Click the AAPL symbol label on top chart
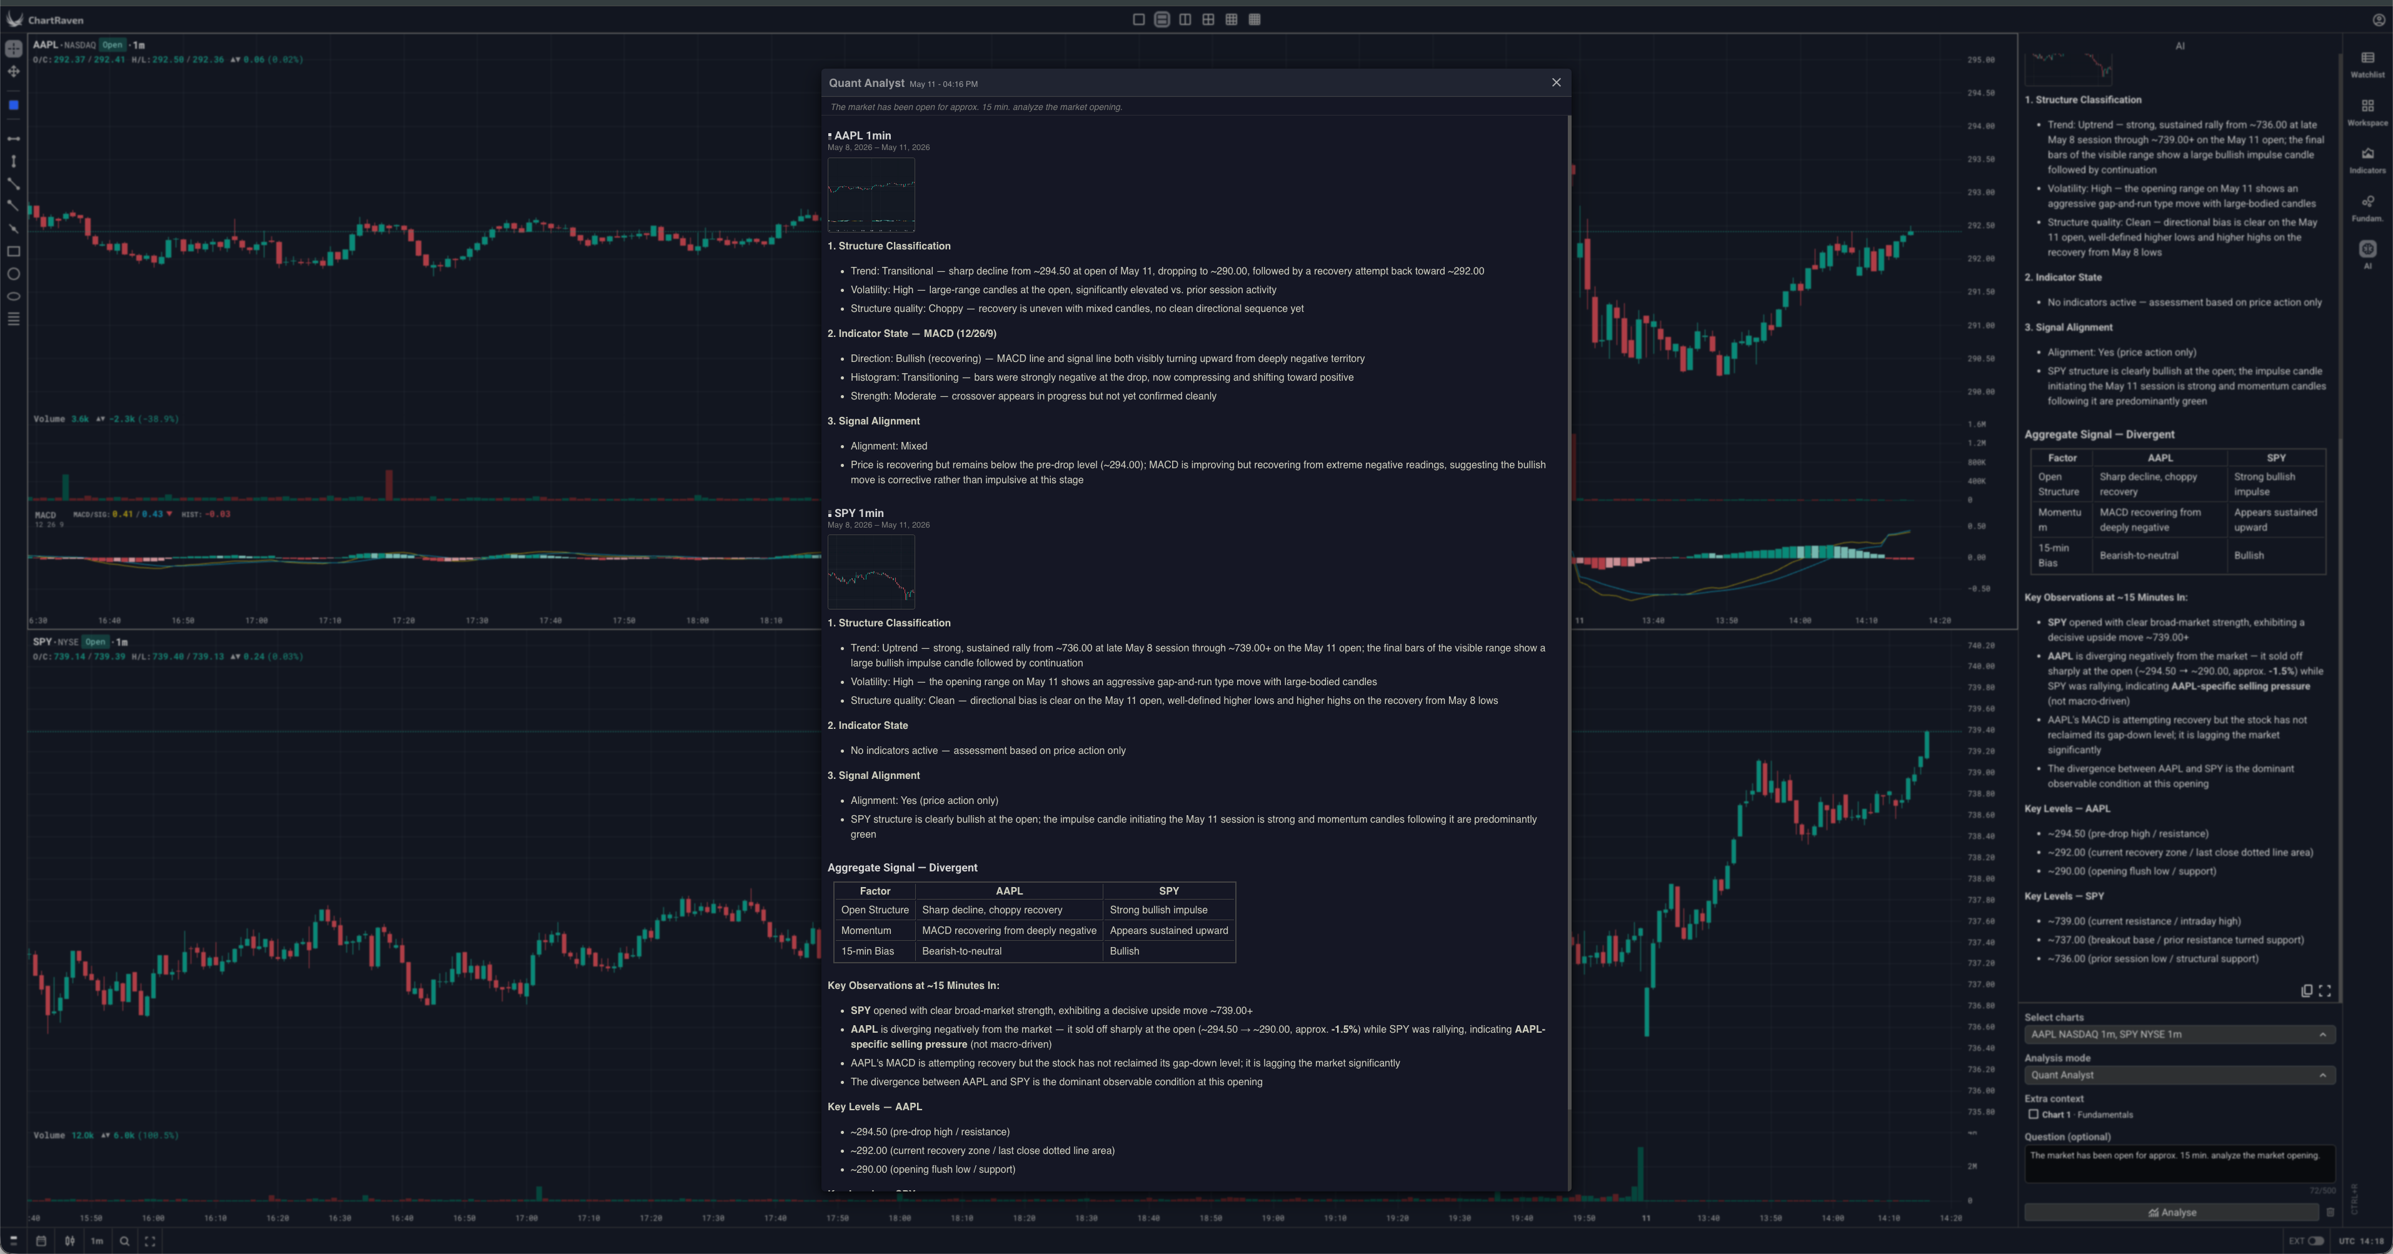The width and height of the screenshot is (2393, 1254). pyautogui.click(x=46, y=44)
